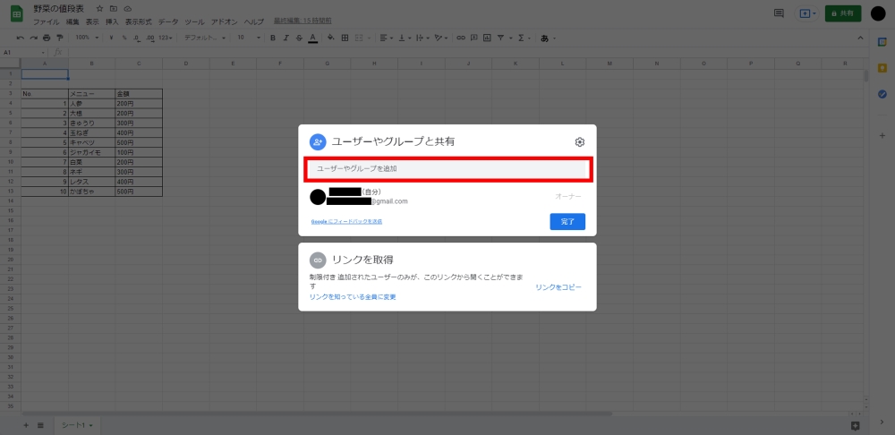Click the green 共有 button
This screenshot has height=435, width=895.
843,13
